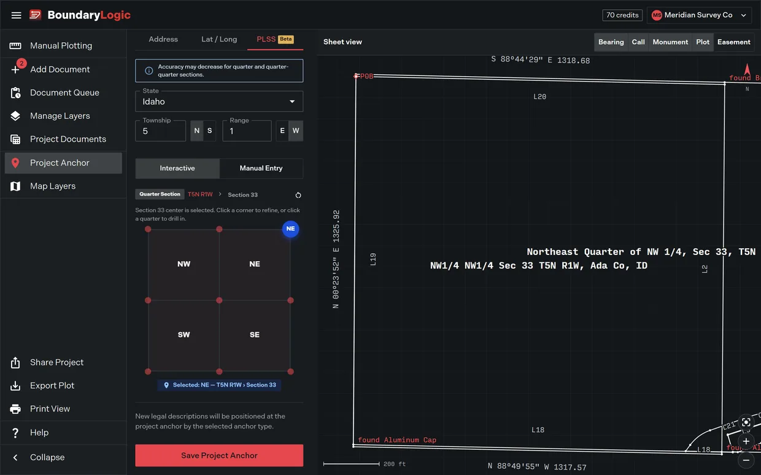
Task: Zoom in on the plot
Action: point(746,441)
